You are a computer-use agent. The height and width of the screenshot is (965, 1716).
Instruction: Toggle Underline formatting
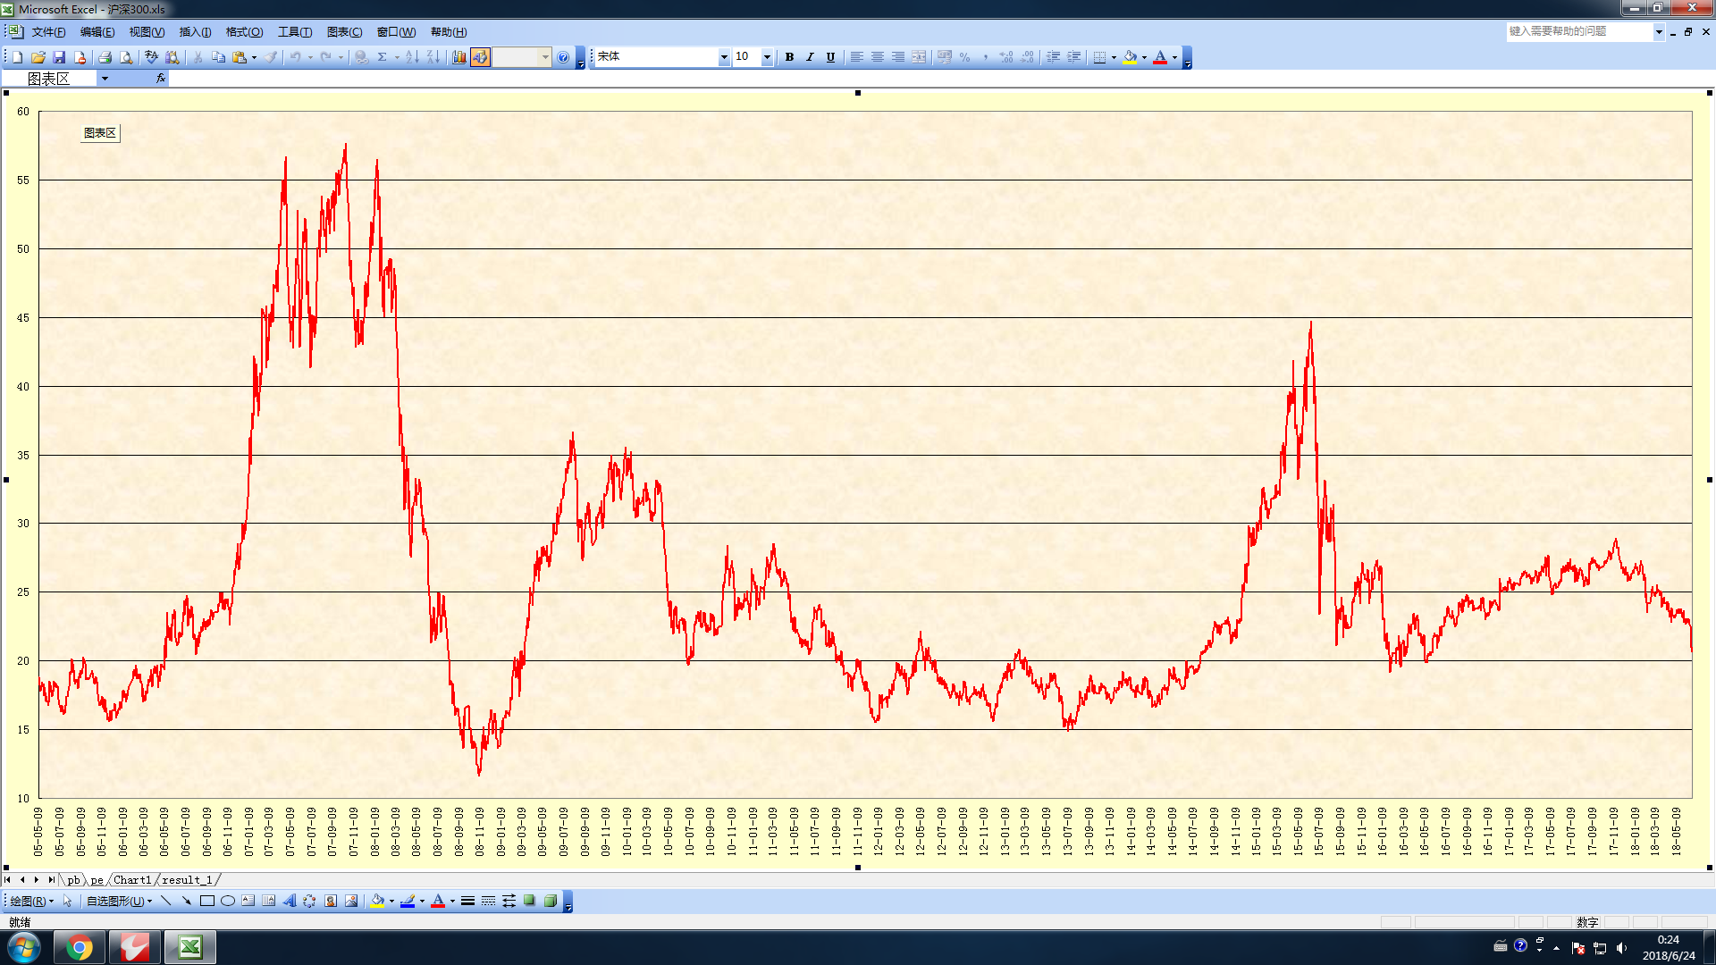[830, 57]
